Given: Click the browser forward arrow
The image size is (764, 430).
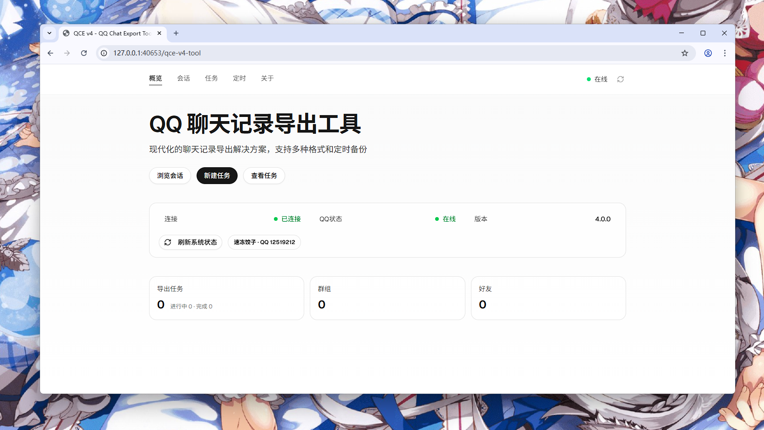Looking at the screenshot, I should (x=67, y=53).
